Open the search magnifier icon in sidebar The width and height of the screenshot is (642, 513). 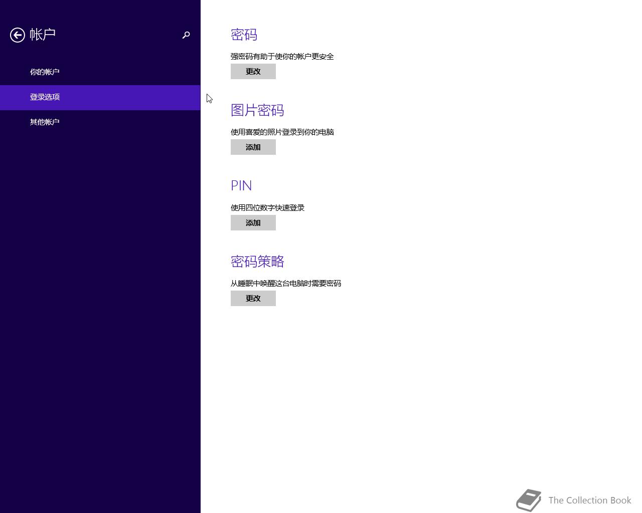coord(186,35)
